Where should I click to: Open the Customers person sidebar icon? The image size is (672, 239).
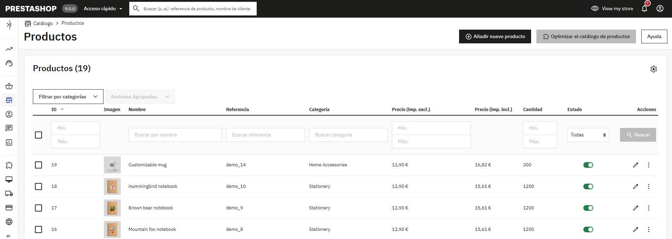click(x=9, y=114)
